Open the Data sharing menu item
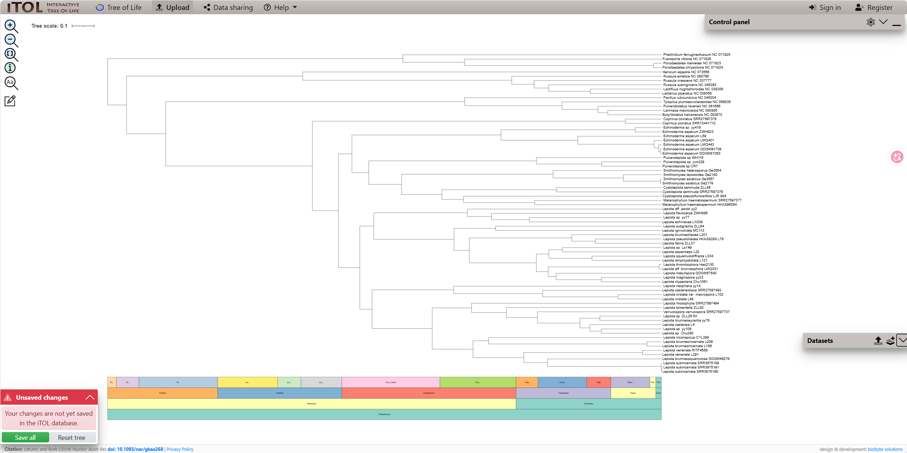Image resolution: width=907 pixels, height=453 pixels. point(228,7)
